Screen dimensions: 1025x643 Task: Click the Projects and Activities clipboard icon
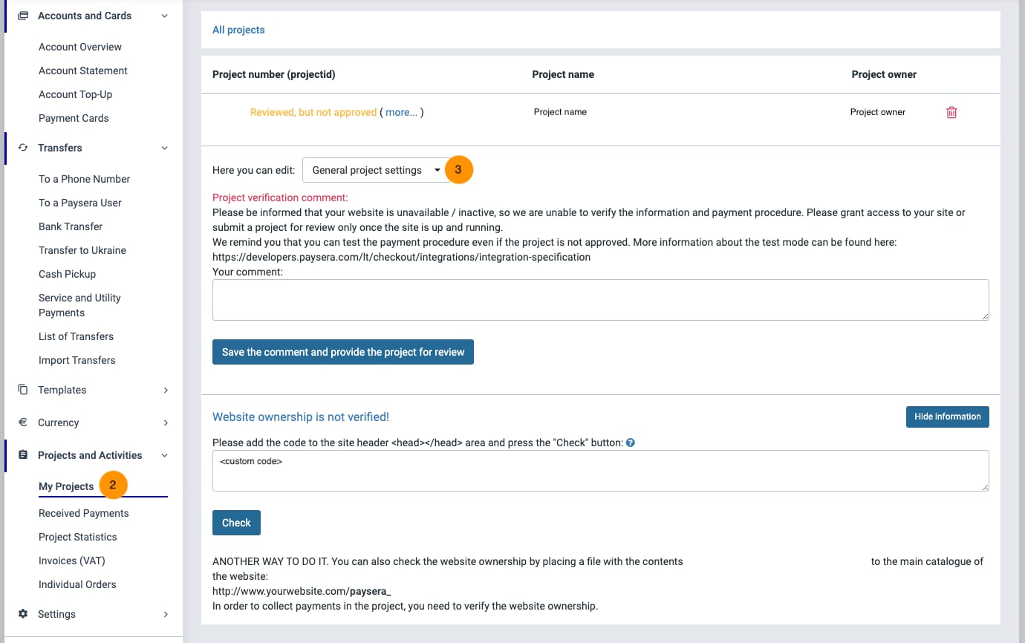[23, 455]
